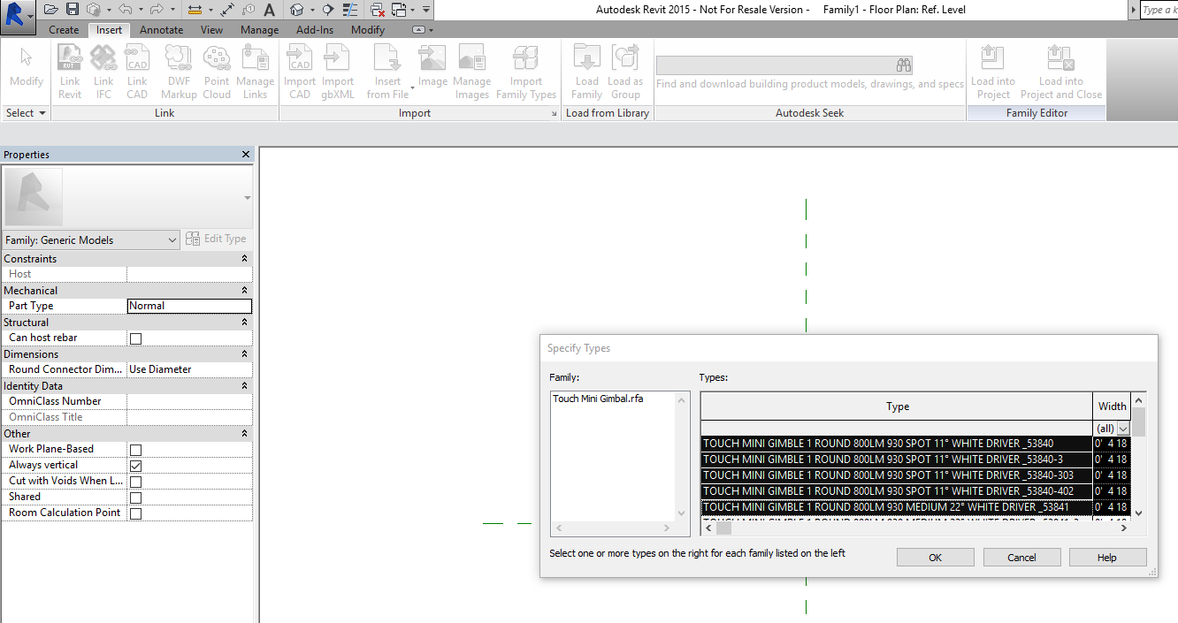Enable the Work Plane-Based checkbox
Screen dimensions: 1178x623
tap(135, 450)
